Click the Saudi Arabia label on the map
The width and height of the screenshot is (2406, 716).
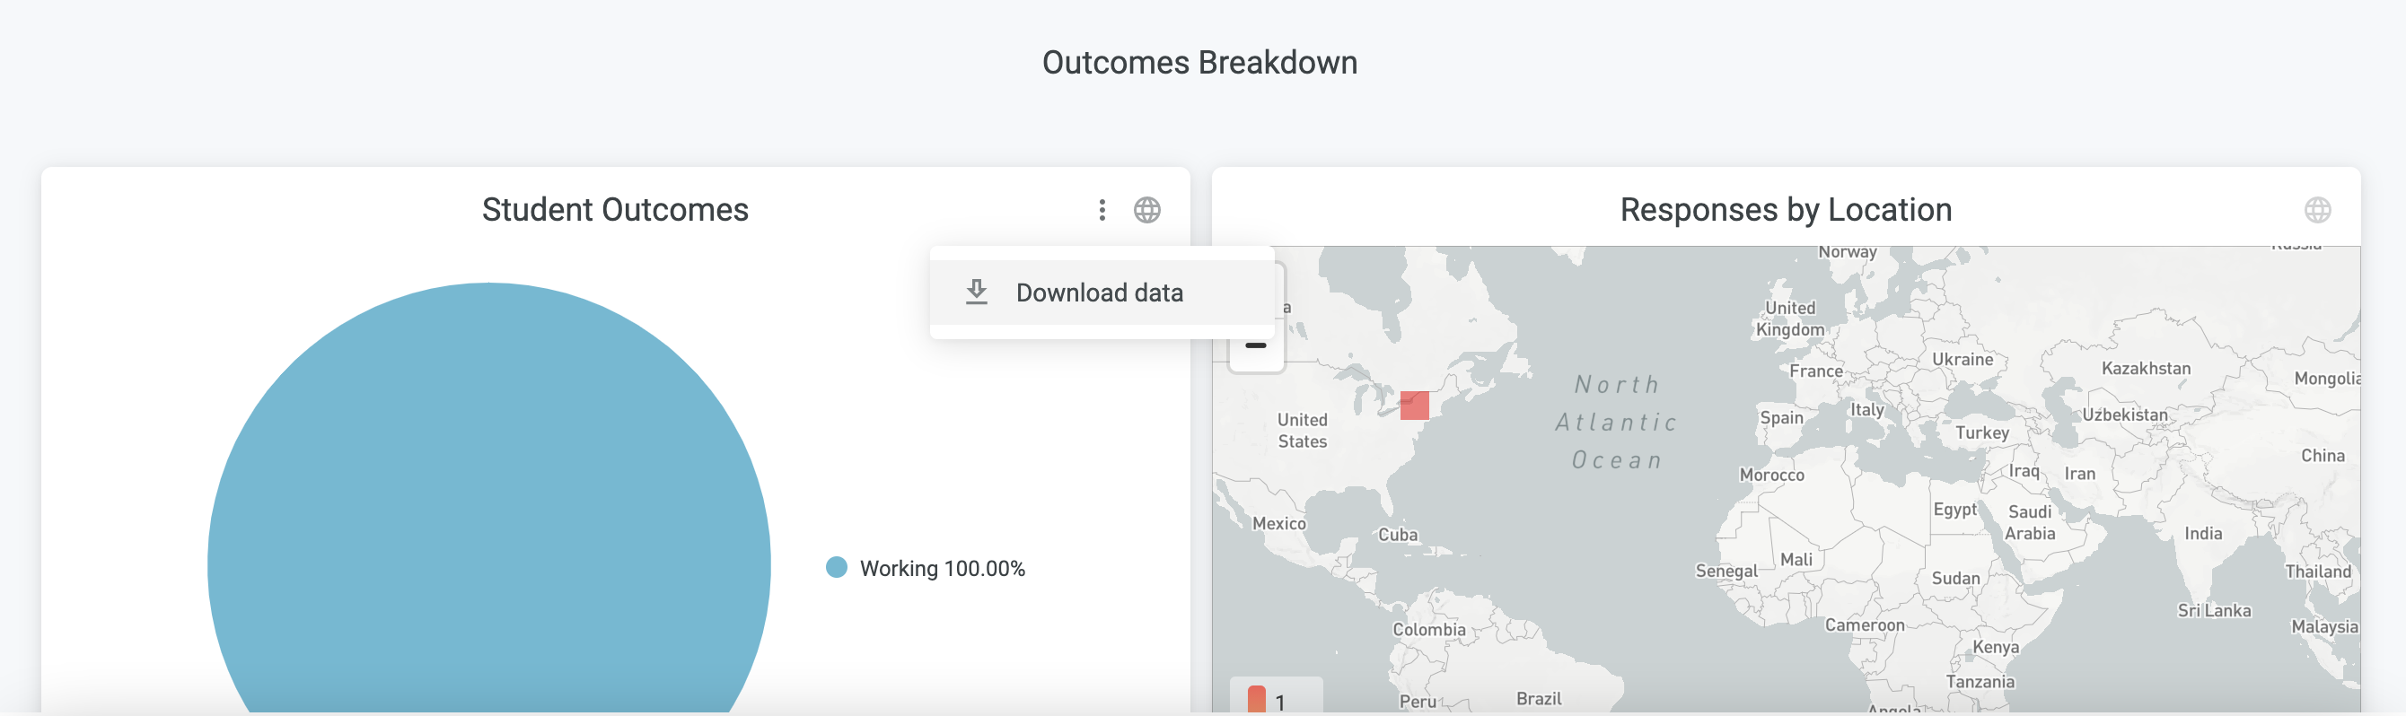(2030, 523)
